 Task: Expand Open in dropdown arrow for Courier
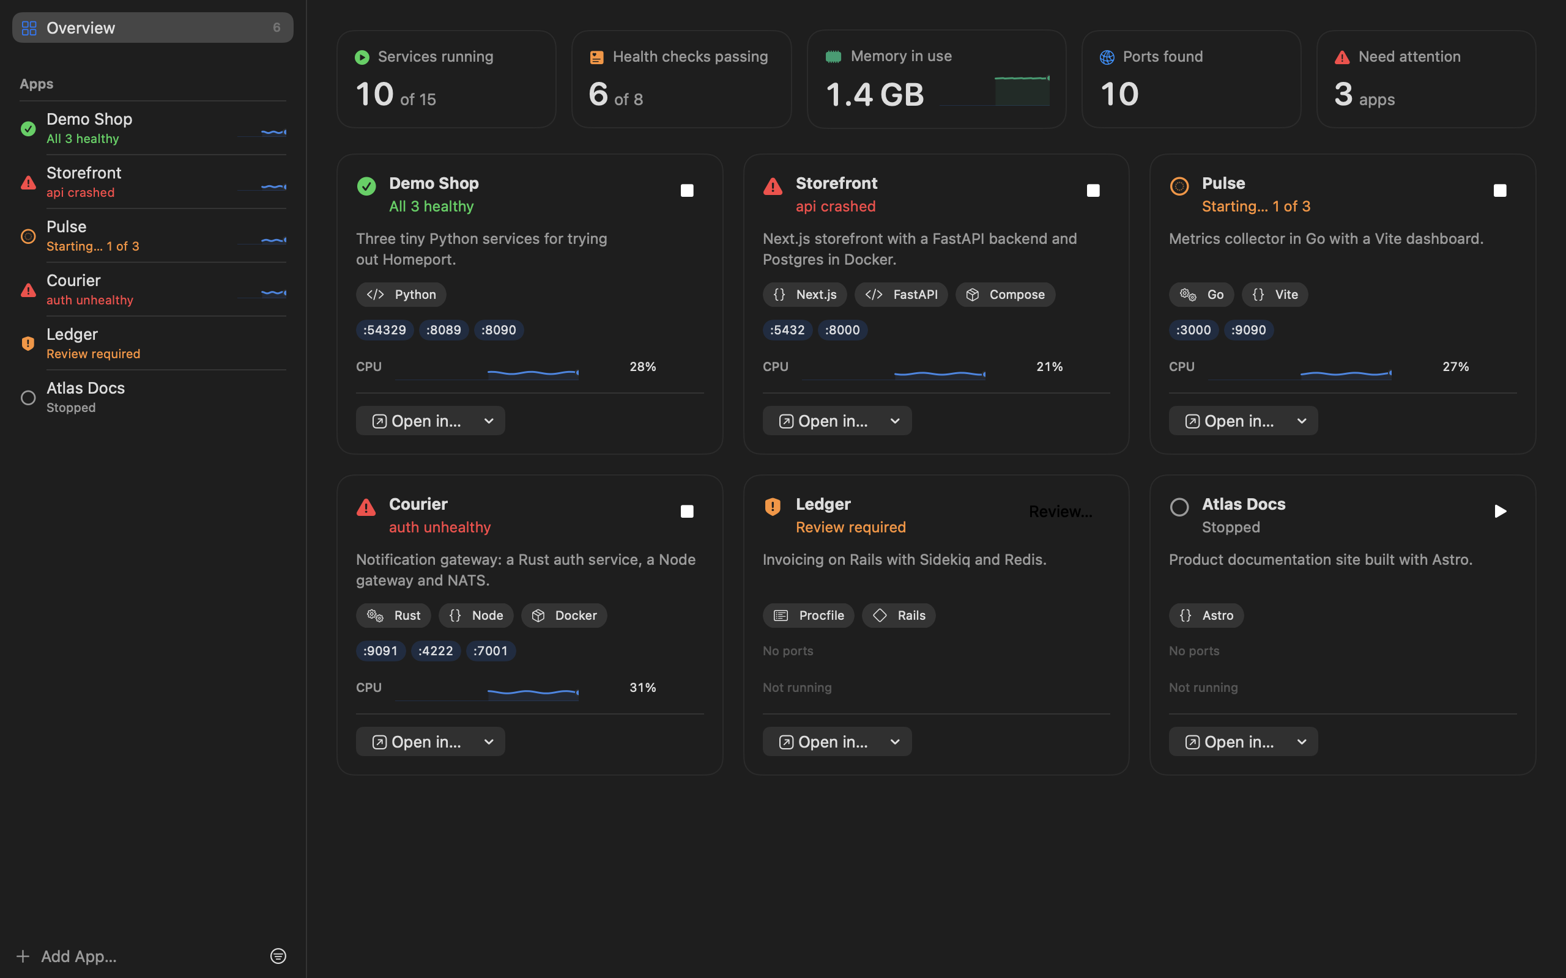coord(489,742)
